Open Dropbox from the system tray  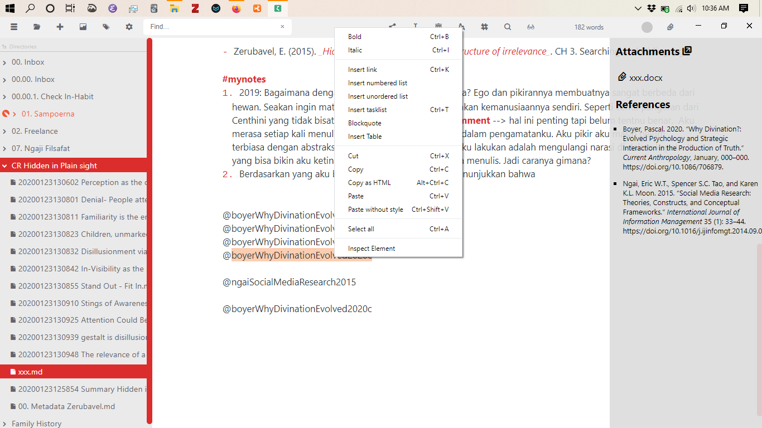(x=652, y=8)
